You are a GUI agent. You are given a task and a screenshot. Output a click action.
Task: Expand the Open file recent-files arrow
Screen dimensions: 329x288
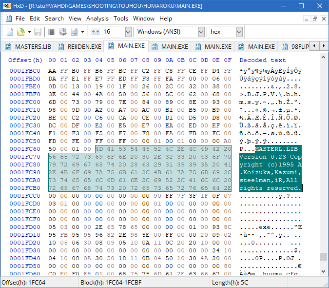[29, 32]
